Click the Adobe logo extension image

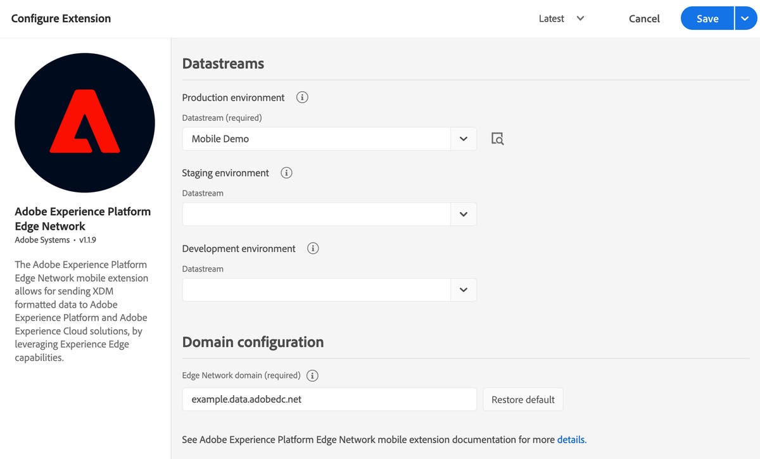pyautogui.click(x=85, y=123)
